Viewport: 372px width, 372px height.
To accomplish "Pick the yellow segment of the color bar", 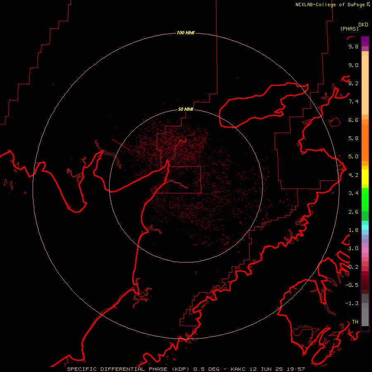I will [365, 177].
